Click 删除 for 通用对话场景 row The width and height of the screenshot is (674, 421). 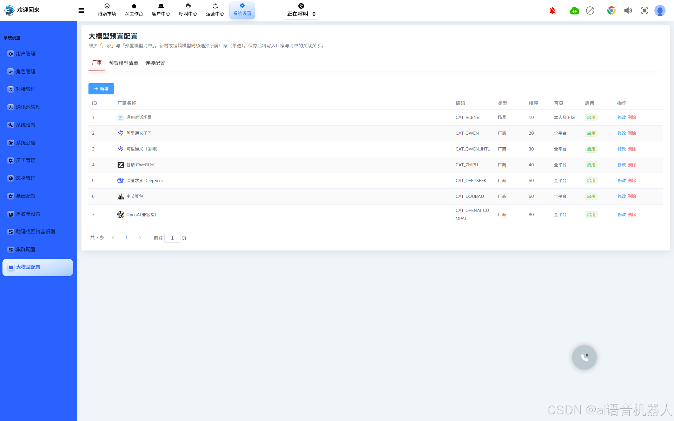632,118
